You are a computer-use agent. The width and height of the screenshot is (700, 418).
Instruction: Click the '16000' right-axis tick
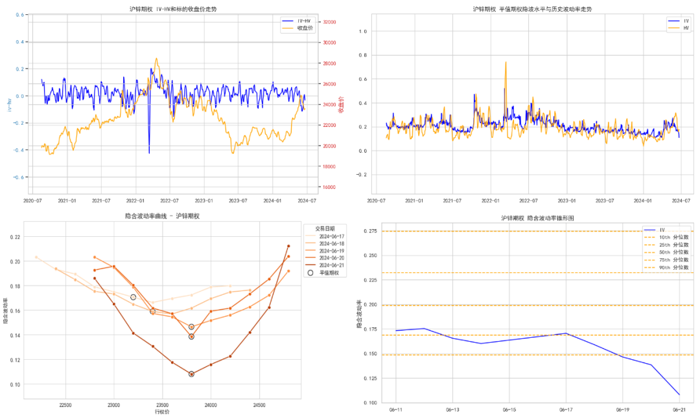(x=329, y=187)
